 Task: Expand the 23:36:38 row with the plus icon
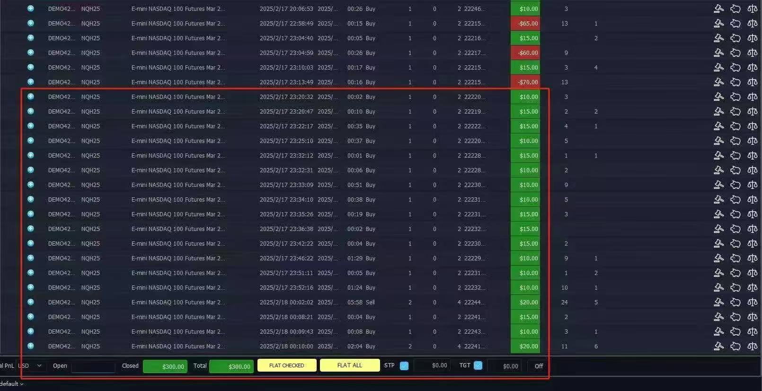point(31,229)
